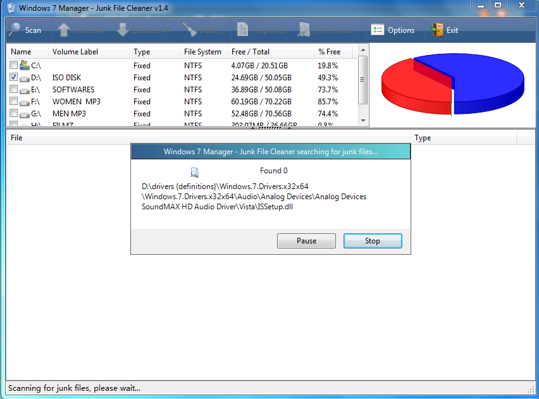Image resolution: width=539 pixels, height=399 pixels.
Task: Click the G:\ drive icon
Action: coord(25,115)
